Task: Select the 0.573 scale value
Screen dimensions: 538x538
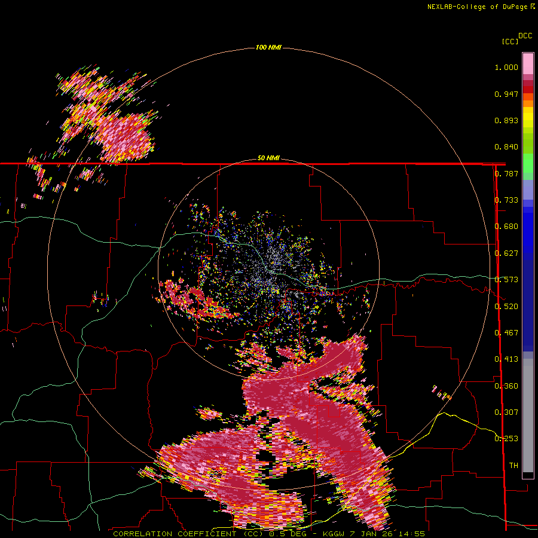Action: coord(506,280)
